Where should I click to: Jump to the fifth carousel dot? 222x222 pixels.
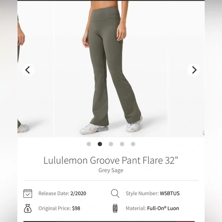[x=133, y=144]
